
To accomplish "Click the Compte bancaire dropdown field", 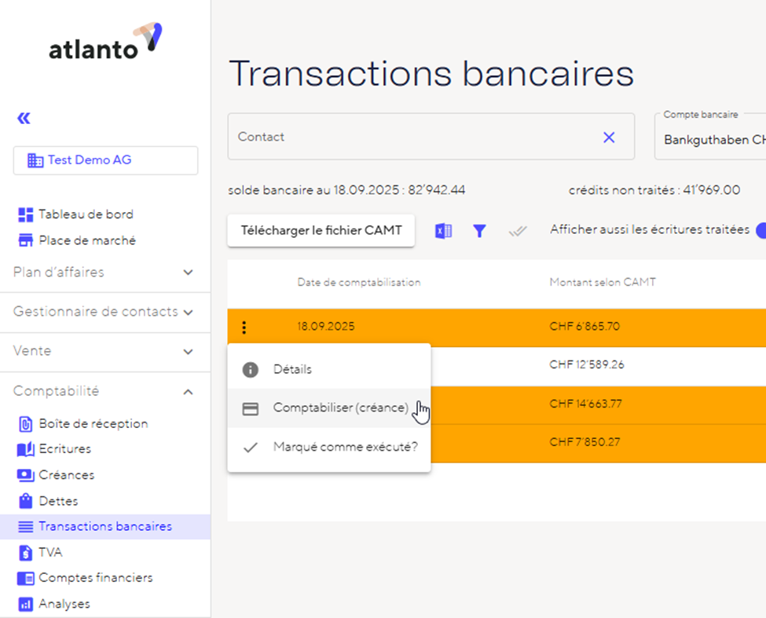I will 711,137.
